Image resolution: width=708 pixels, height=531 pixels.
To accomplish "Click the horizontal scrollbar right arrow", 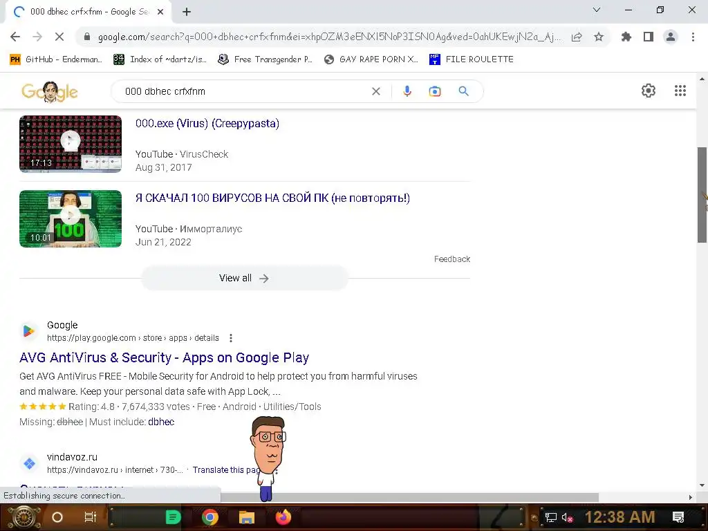I will pos(691,497).
